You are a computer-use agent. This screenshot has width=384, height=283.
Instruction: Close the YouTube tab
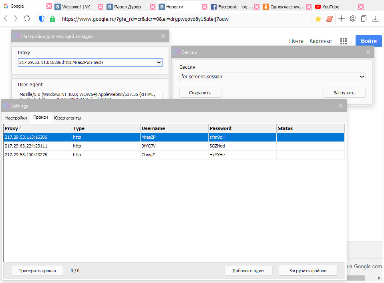click(361, 7)
